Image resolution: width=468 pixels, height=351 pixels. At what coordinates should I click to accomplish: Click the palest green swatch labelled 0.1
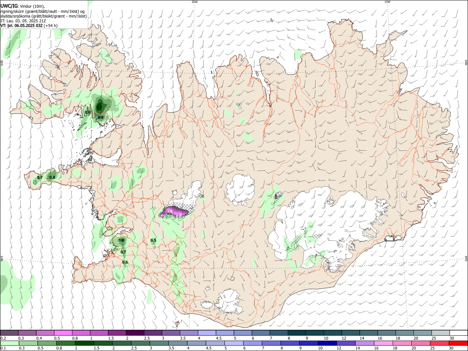pyautogui.click(x=9, y=343)
